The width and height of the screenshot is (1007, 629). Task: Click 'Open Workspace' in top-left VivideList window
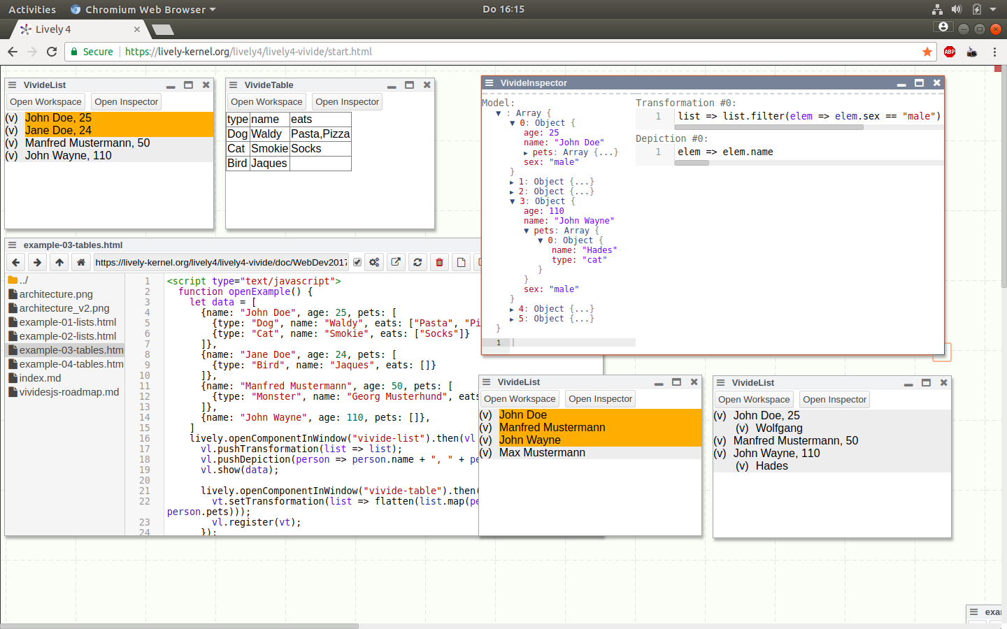click(x=45, y=102)
